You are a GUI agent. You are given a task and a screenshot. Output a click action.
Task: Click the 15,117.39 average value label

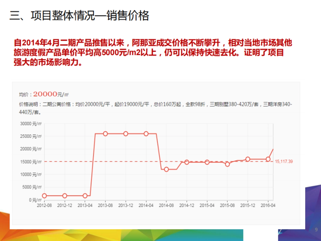[284, 161]
